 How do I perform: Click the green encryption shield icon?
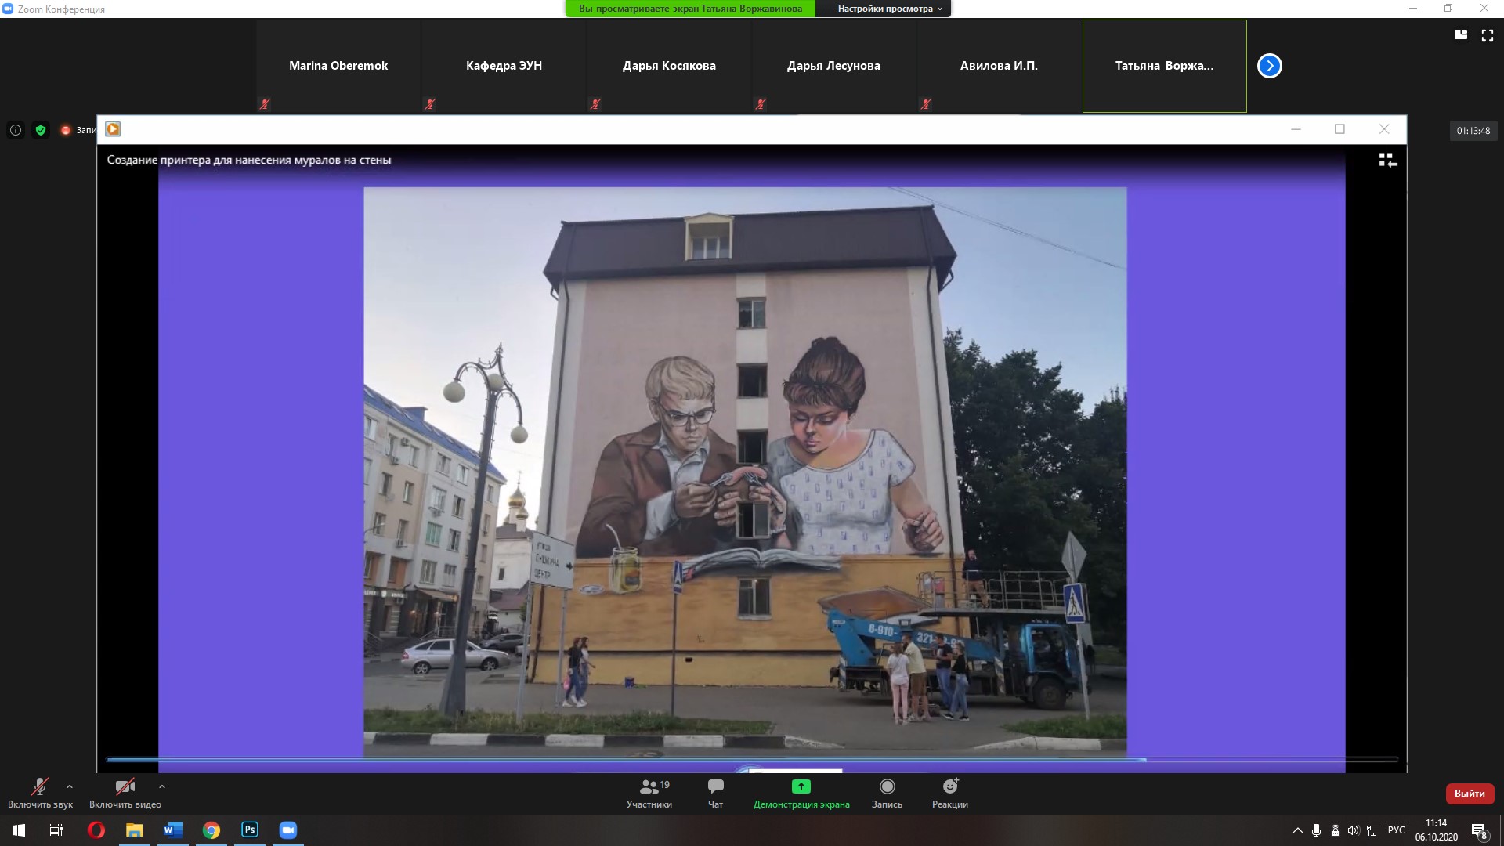(x=41, y=130)
